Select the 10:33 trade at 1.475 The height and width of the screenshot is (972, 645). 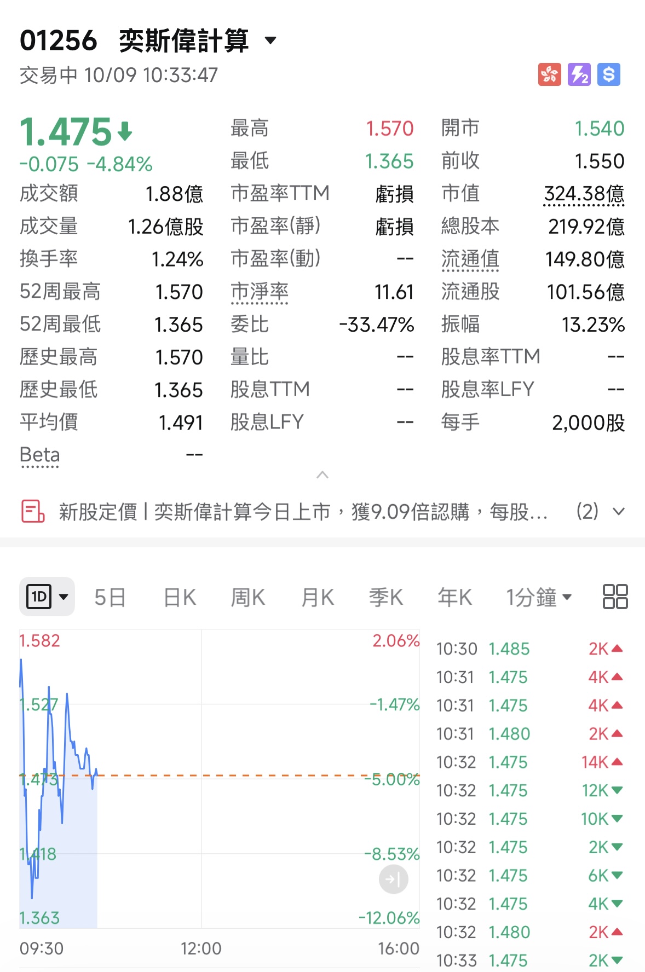tap(529, 960)
